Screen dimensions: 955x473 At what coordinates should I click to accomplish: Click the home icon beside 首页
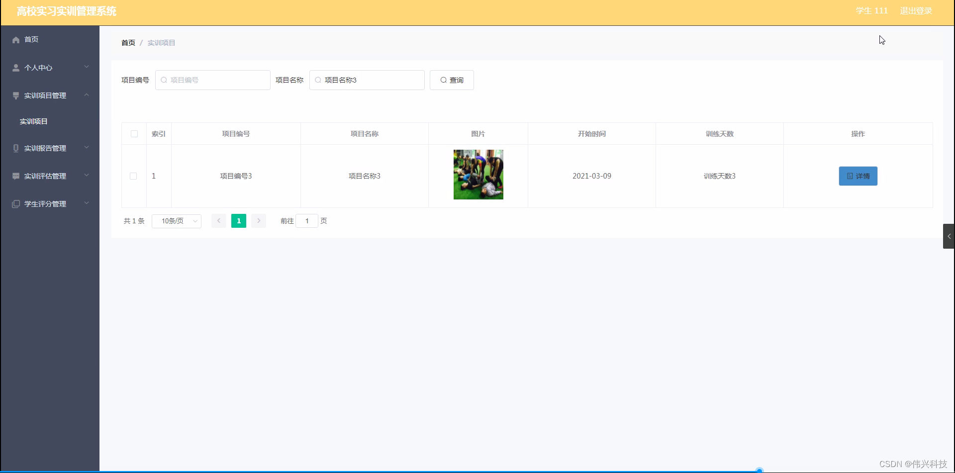tap(16, 39)
